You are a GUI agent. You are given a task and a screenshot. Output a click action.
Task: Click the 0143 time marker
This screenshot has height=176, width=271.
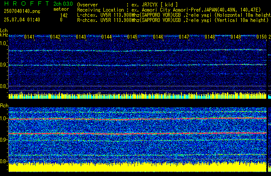pos(81,37)
